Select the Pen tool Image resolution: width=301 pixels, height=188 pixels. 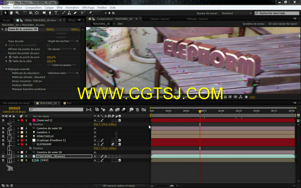[50, 13]
